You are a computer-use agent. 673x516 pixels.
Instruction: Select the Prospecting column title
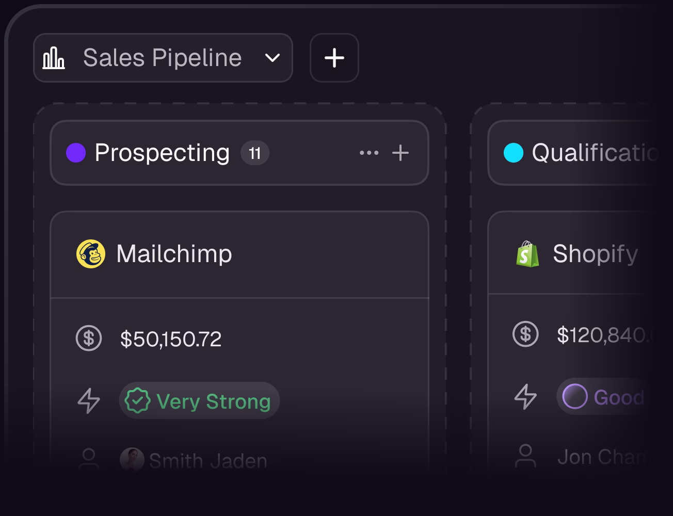[x=162, y=153]
